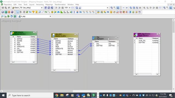Iconize the EMP_Agg Target Definition box
This screenshot has width=175, height=98.
pyautogui.click(x=159, y=34)
